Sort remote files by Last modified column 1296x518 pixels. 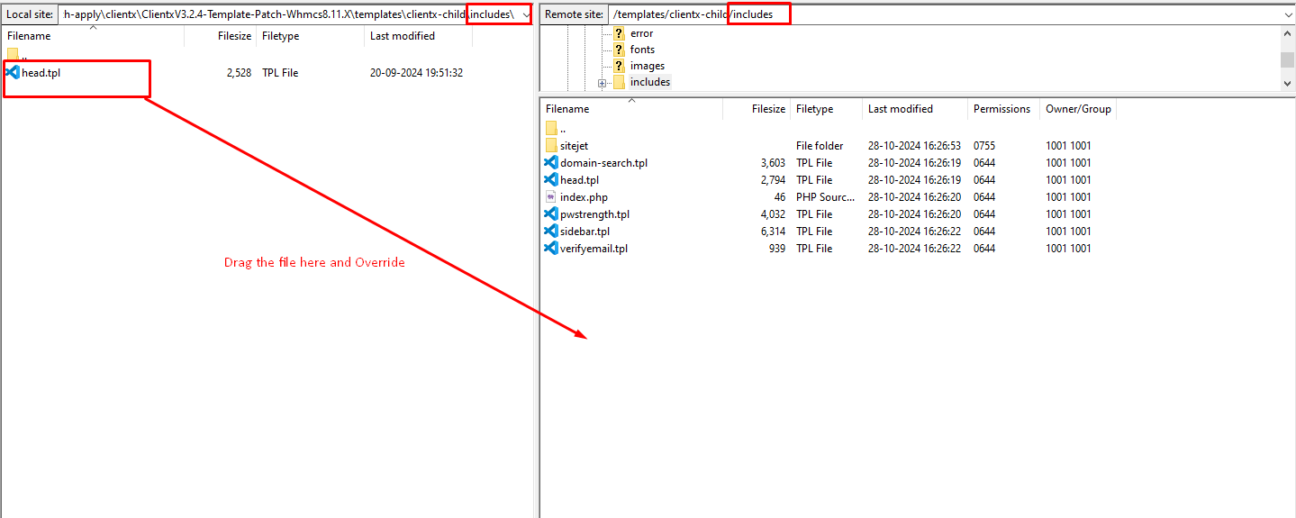900,109
